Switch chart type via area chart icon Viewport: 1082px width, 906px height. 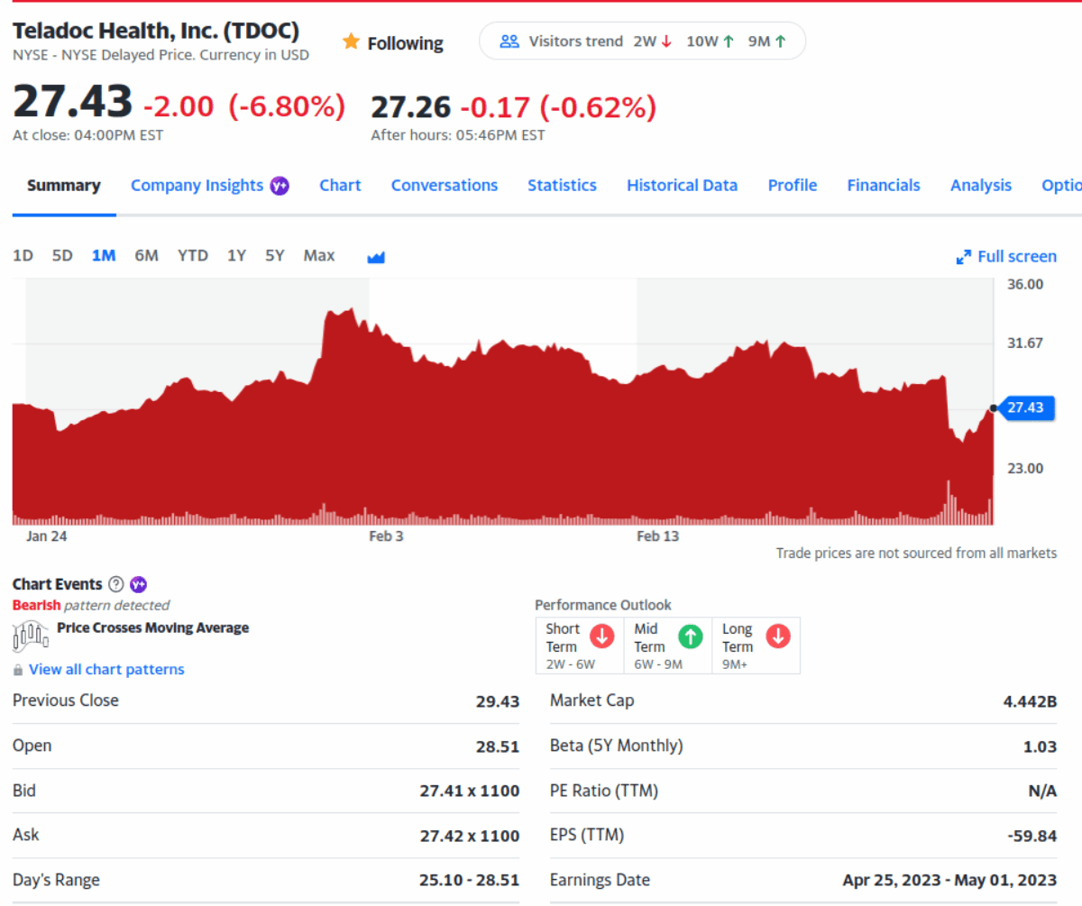pos(376,257)
